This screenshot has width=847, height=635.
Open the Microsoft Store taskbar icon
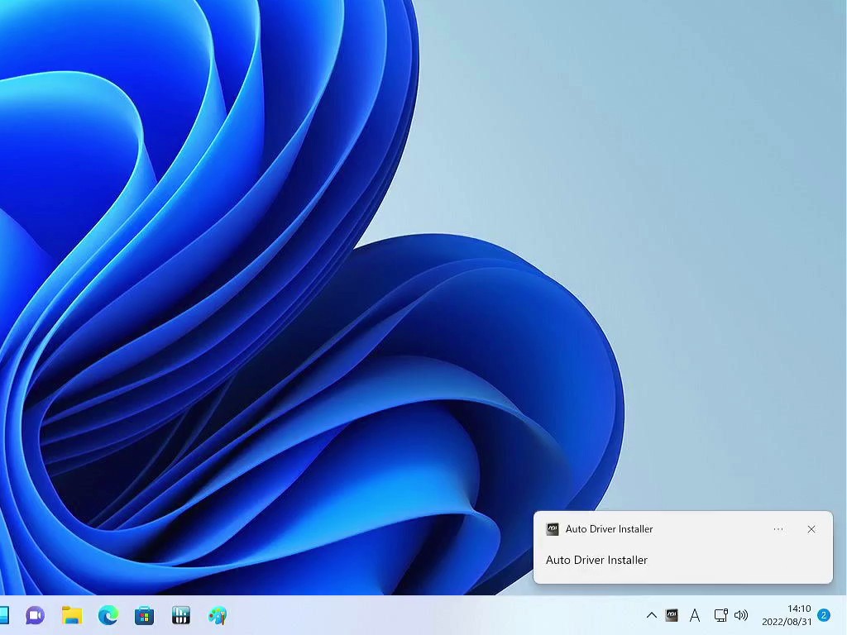click(145, 615)
